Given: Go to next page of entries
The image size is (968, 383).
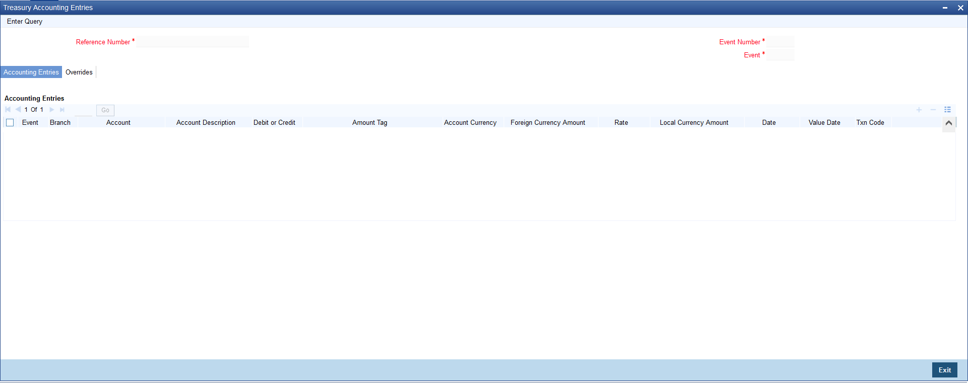Looking at the screenshot, I should pos(51,110).
